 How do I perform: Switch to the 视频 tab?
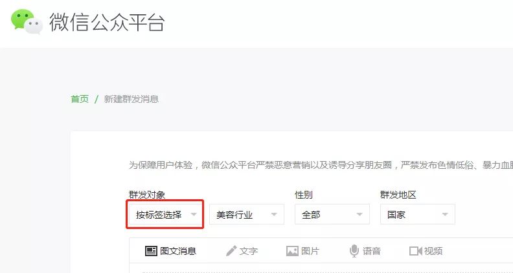(426, 251)
